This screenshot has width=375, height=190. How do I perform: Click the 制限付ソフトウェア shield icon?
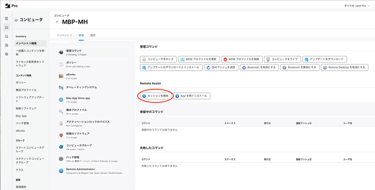pos(61,135)
